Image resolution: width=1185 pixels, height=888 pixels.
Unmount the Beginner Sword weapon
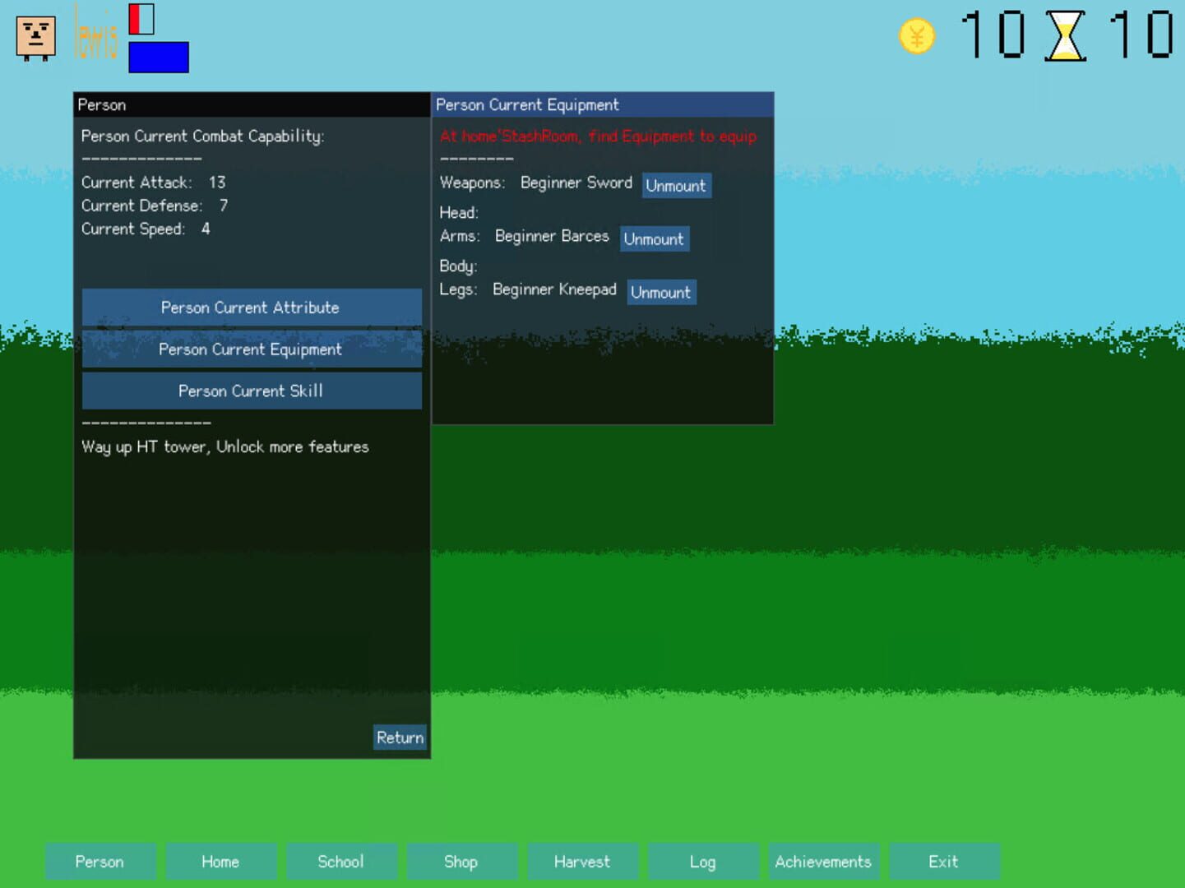click(676, 186)
